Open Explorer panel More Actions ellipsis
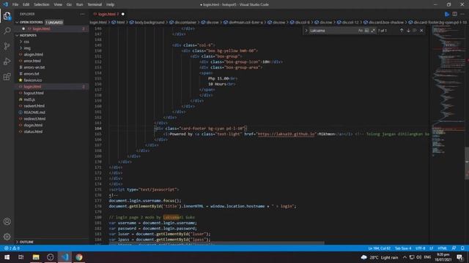Image resolution: width=469 pixels, height=263 pixels. (x=82, y=14)
